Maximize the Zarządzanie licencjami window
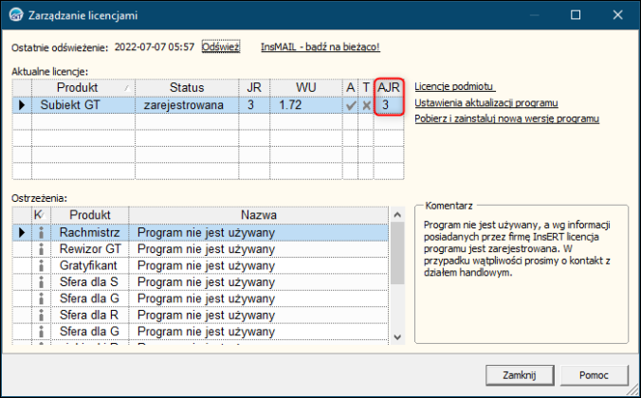 [576, 15]
